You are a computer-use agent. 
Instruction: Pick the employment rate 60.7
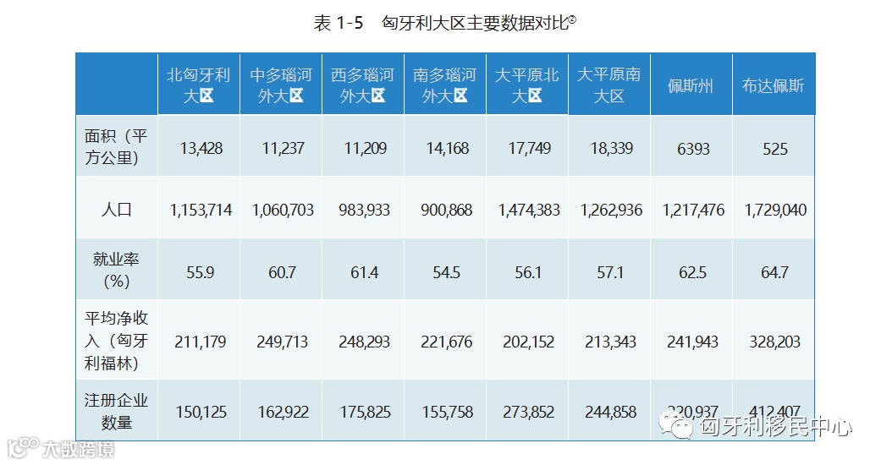(x=282, y=272)
